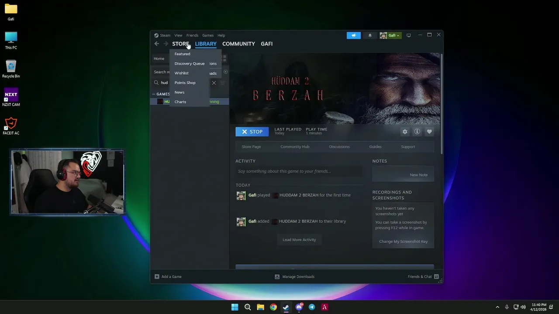Launch NZXT CAM from the desktop
Image resolution: width=559 pixels, height=314 pixels.
tap(11, 98)
